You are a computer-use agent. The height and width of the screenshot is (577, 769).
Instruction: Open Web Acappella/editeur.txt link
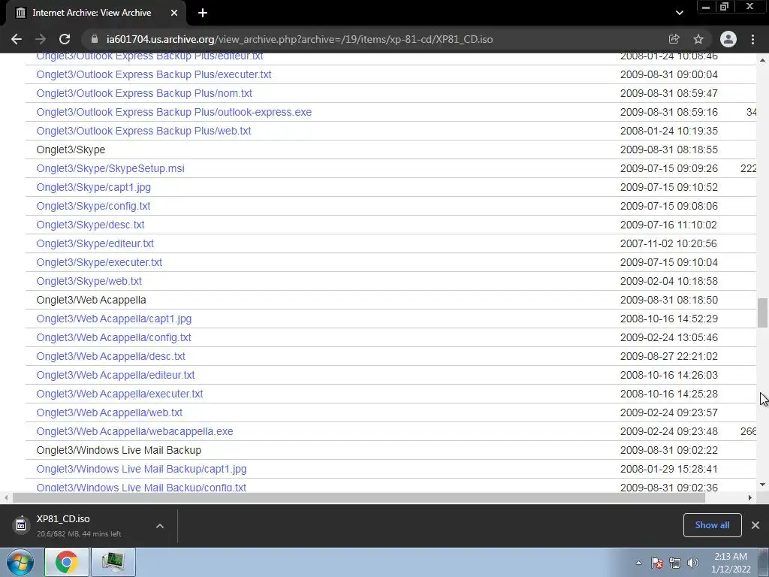pos(115,375)
